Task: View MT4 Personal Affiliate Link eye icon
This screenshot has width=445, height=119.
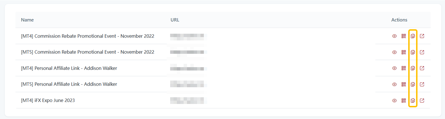Action: (x=394, y=68)
